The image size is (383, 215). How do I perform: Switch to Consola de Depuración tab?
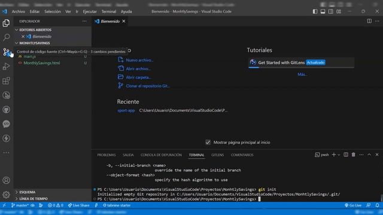(x=161, y=155)
